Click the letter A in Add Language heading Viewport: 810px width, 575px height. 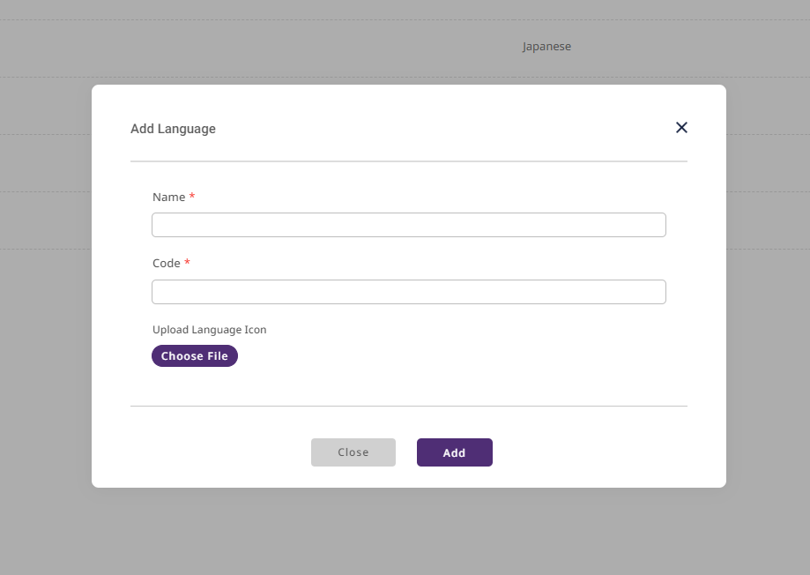[135, 129]
